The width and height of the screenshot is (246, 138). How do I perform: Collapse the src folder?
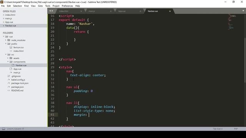tap(6, 54)
